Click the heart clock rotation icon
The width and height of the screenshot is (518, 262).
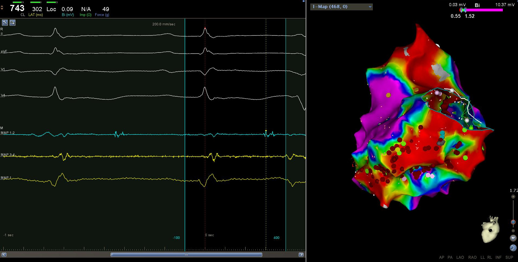click(513, 248)
